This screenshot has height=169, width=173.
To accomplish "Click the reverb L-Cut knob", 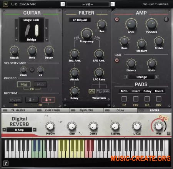I will tap(137, 126).
